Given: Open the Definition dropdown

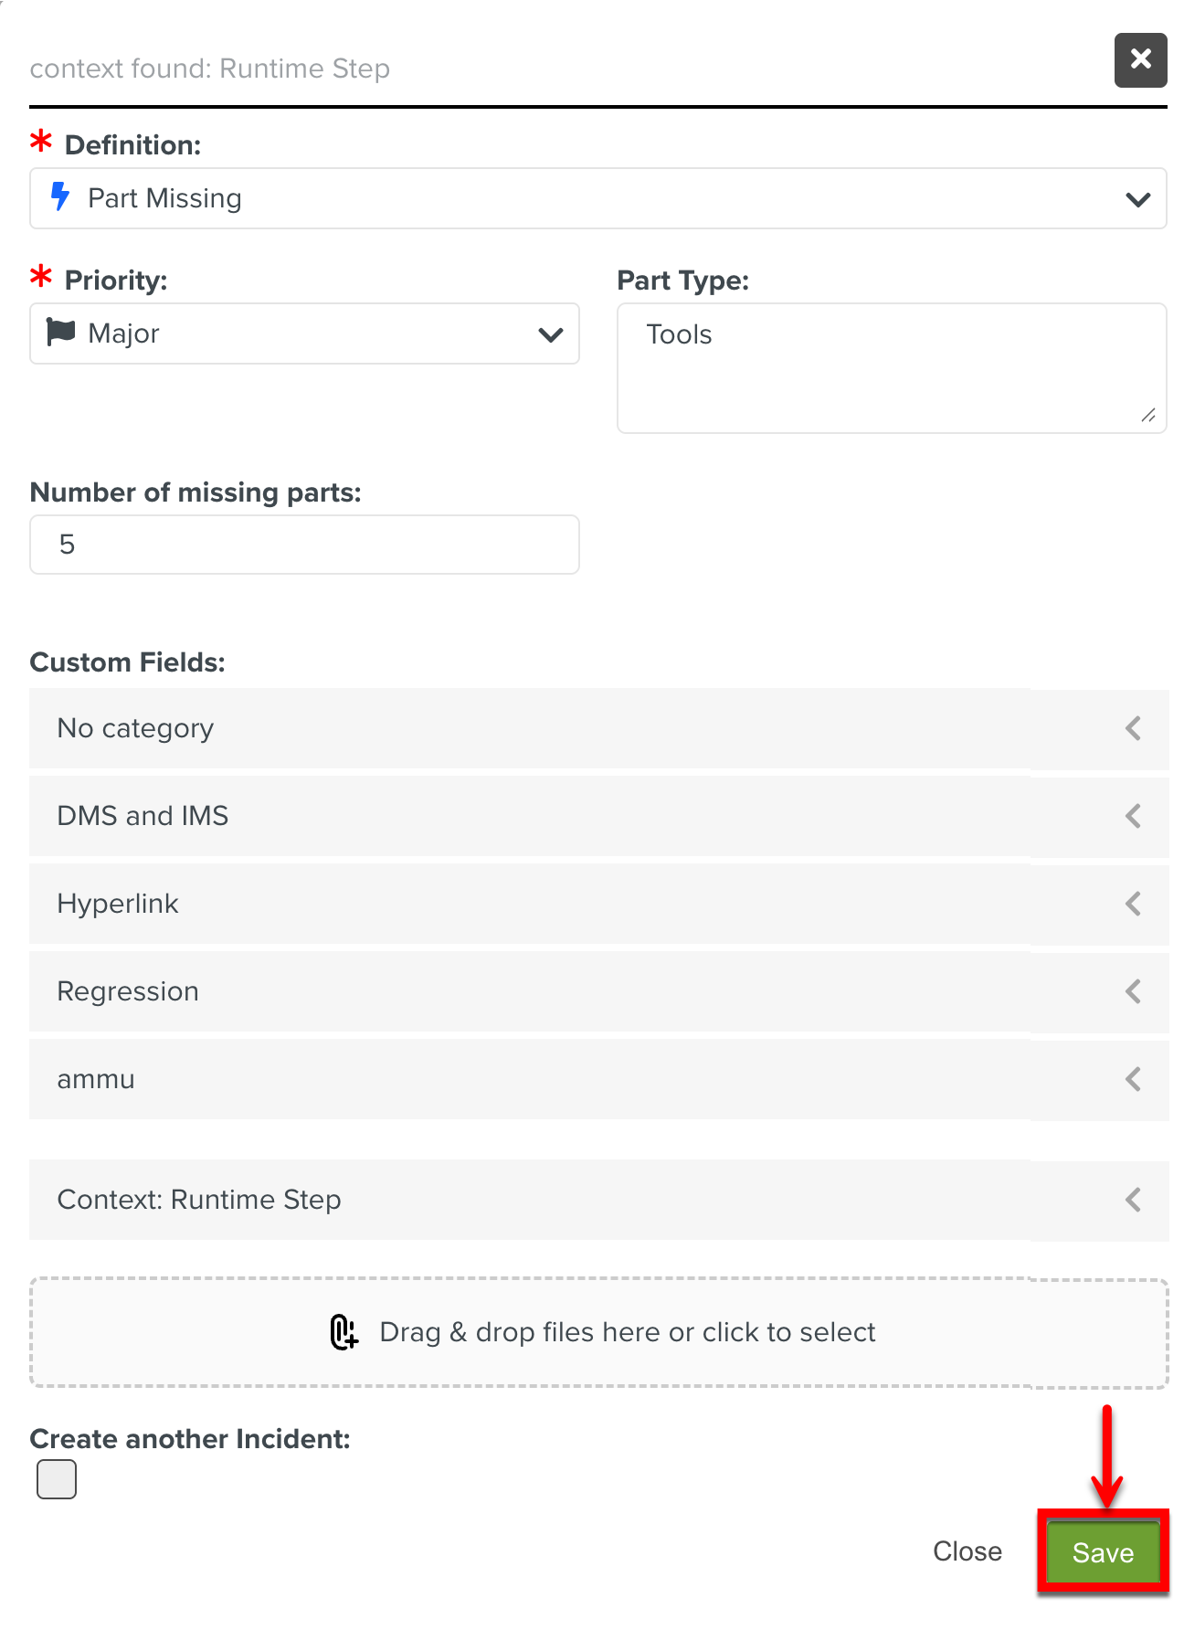Looking at the screenshot, I should point(598,198).
